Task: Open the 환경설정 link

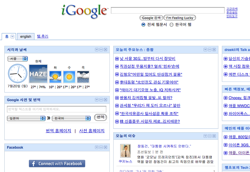Action: coord(232,12)
